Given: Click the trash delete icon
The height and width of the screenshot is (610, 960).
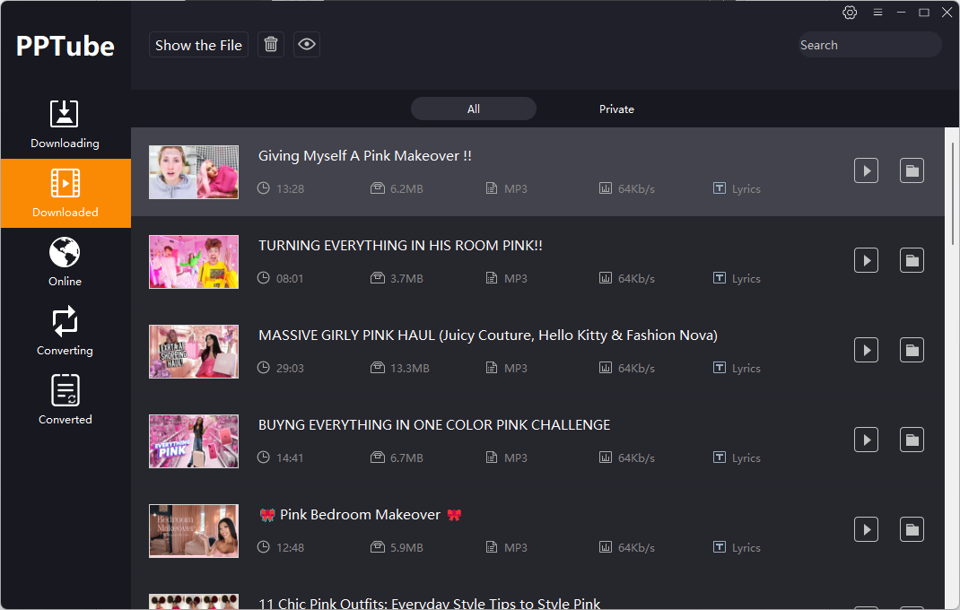Looking at the screenshot, I should [271, 45].
